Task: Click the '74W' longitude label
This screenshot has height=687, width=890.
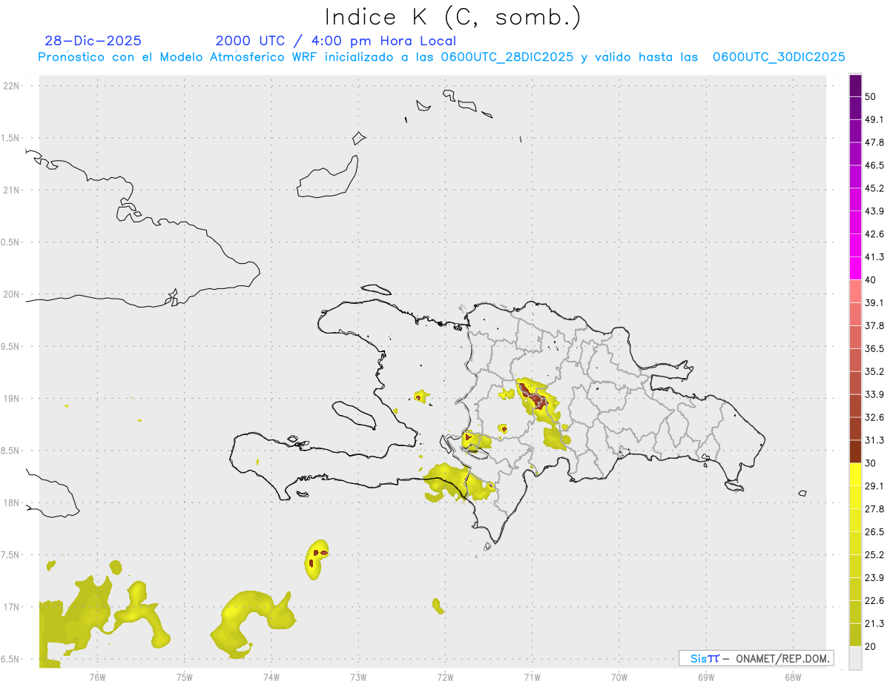Action: 271,677
